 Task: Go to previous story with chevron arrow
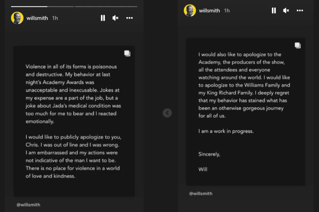coord(167,113)
